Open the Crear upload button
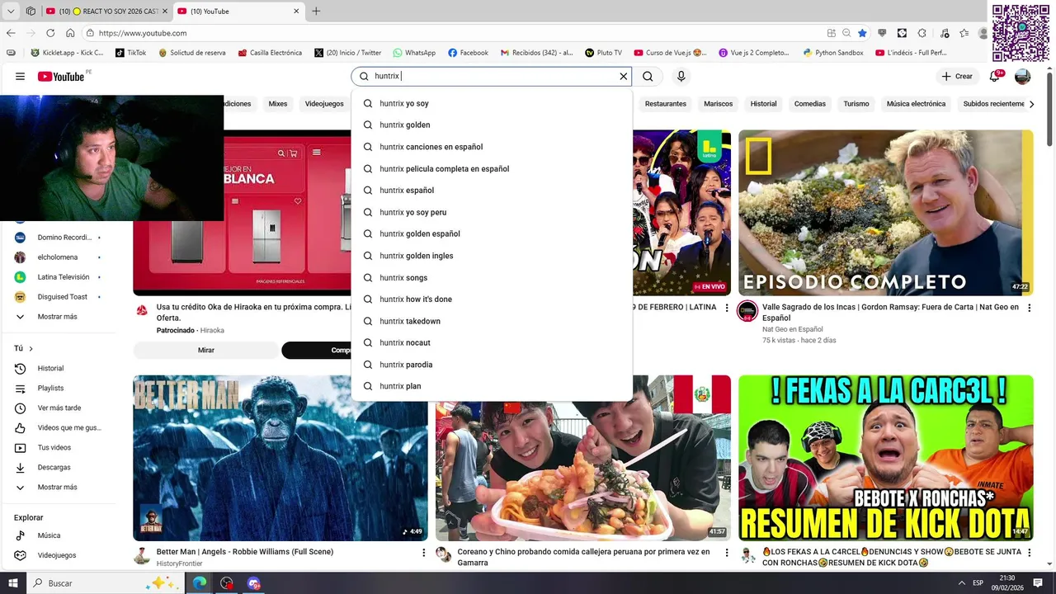This screenshot has height=594, width=1056. (x=957, y=76)
